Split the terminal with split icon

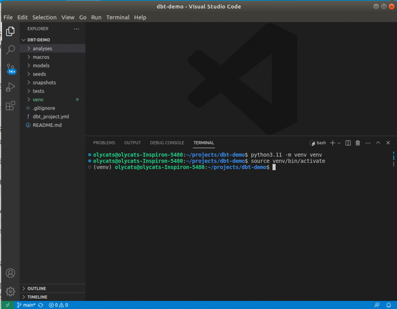tap(348, 143)
